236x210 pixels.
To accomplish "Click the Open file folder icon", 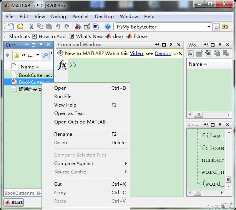I will (20, 27).
